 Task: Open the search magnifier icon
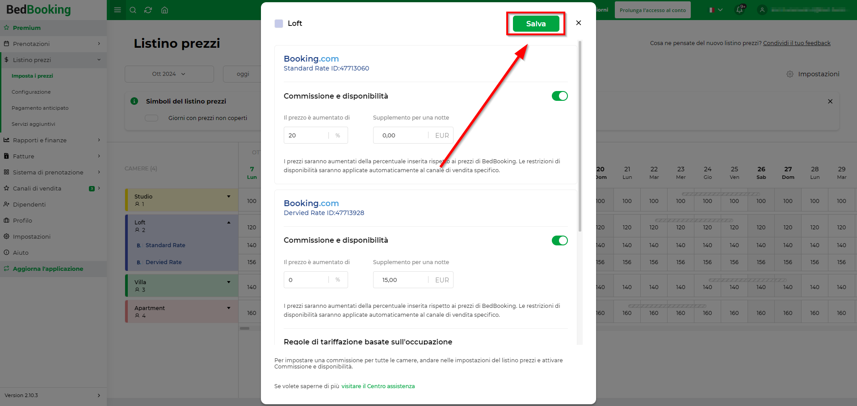133,10
